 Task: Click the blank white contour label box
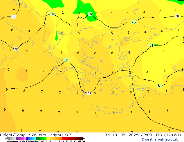(13, 17)
